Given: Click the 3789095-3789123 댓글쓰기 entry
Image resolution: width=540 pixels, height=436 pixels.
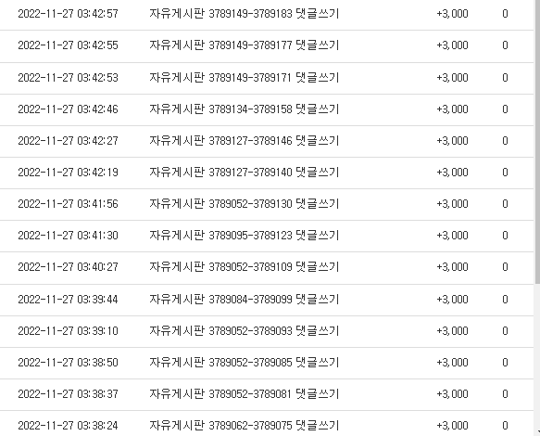Looking at the screenshot, I should (245, 236).
